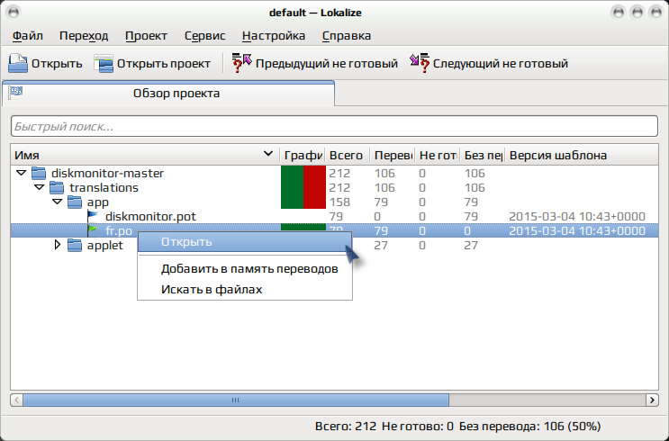The width and height of the screenshot is (669, 441).
Task: Collapse the translations tree node
Action: point(40,188)
